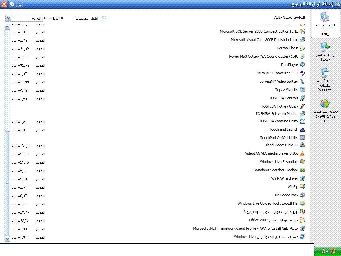This screenshot has width=341, height=256.
Task: Restore down the Add or Remove Programs window
Action: (x=12, y=4)
